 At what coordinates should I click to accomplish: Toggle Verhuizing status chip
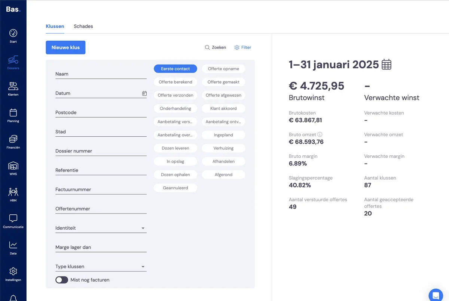[223, 148]
